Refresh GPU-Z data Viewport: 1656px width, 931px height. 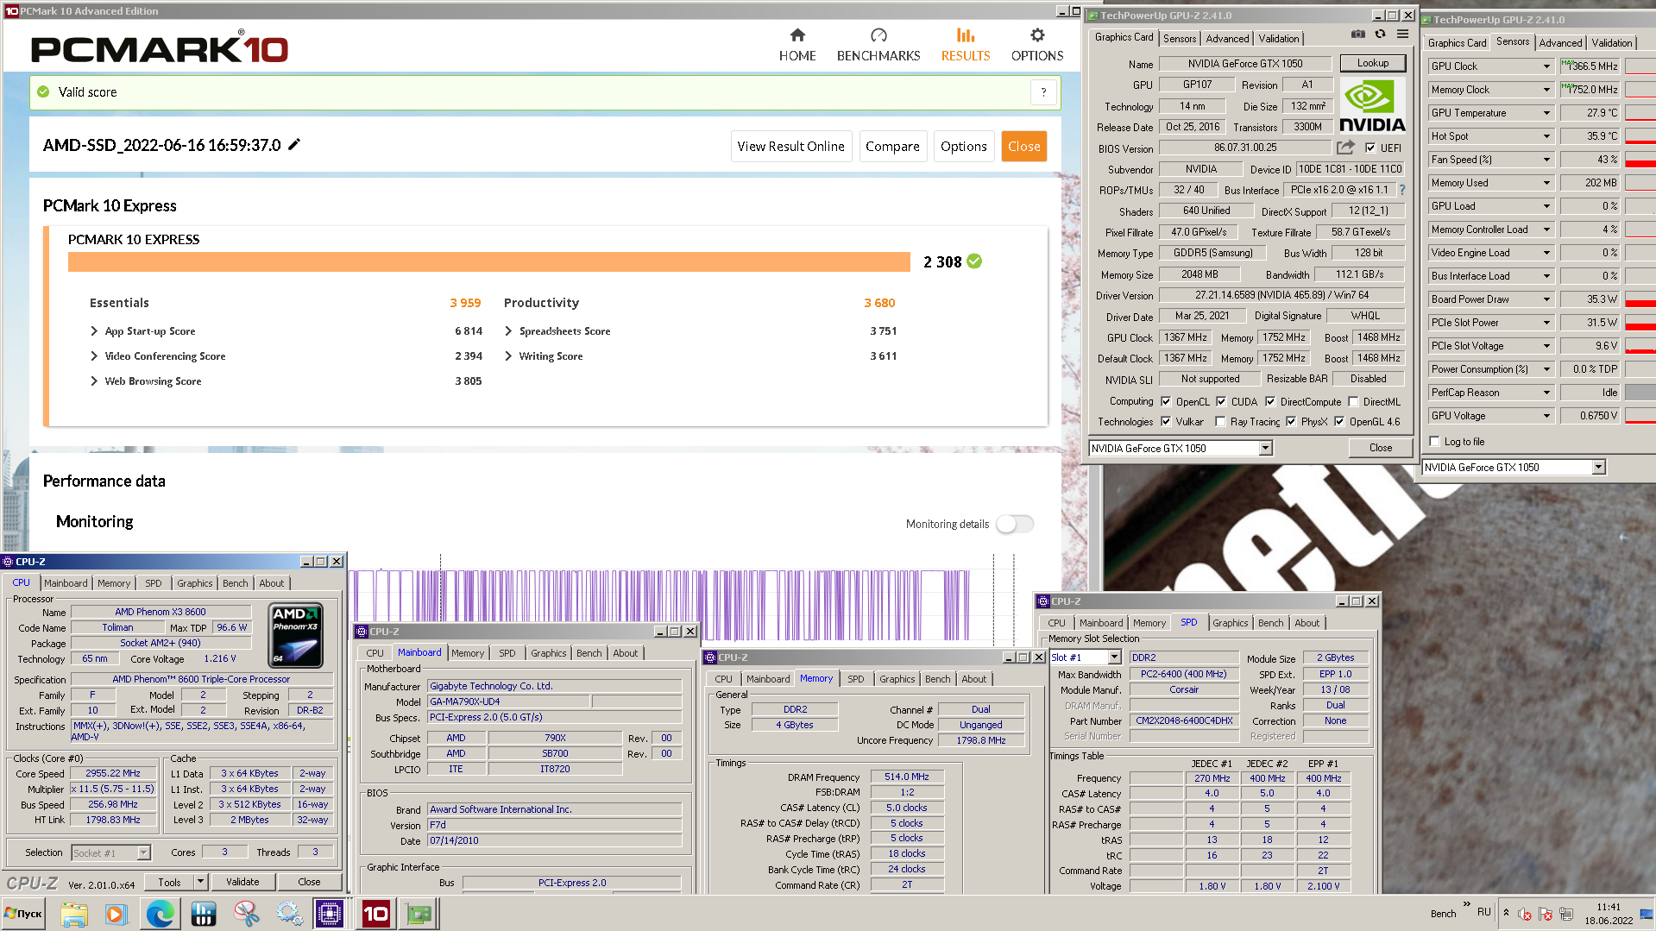(x=1380, y=35)
